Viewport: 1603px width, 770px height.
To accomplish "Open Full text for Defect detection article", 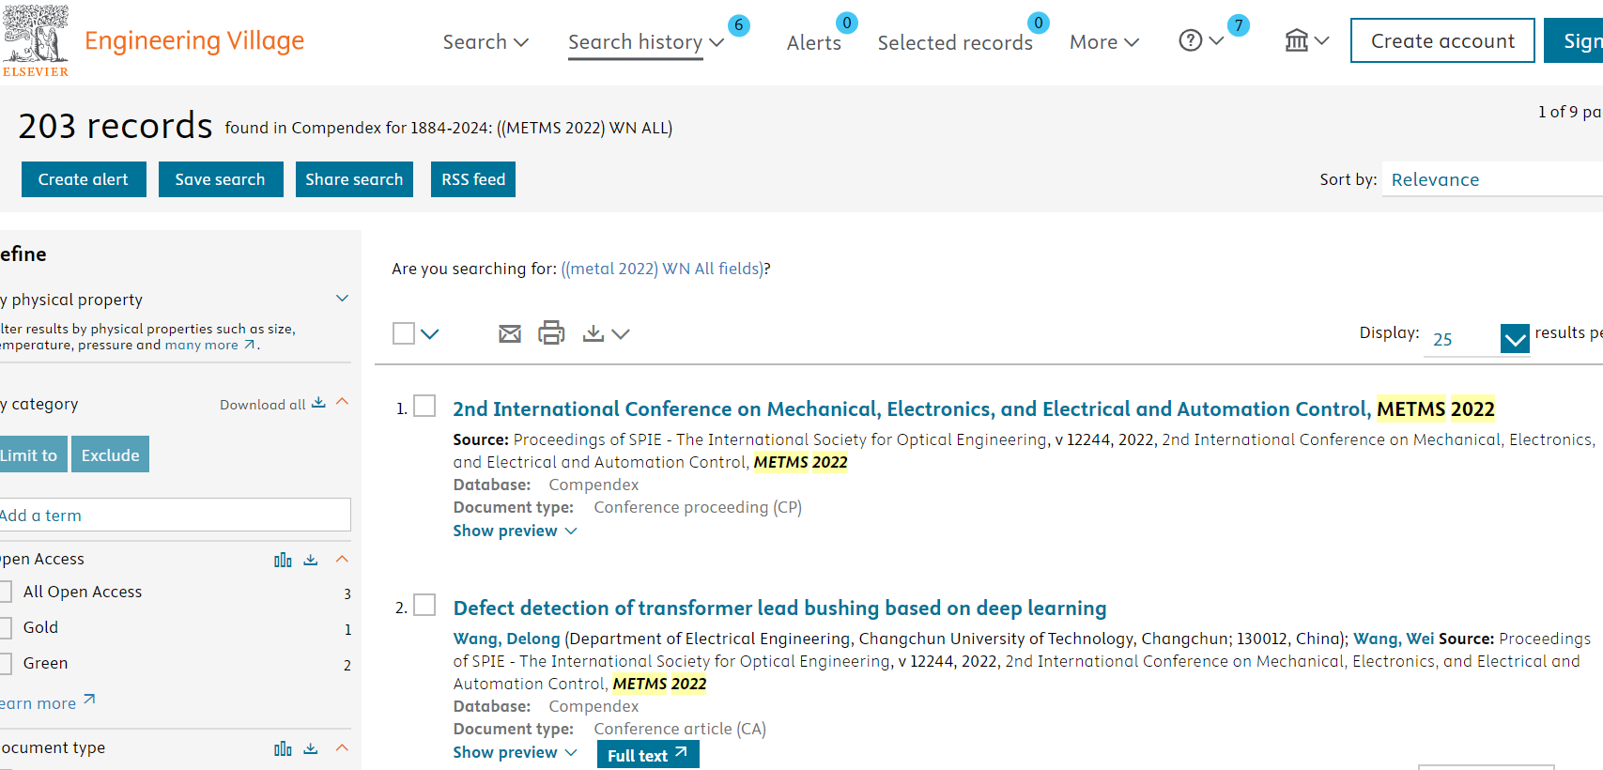I will click(648, 754).
